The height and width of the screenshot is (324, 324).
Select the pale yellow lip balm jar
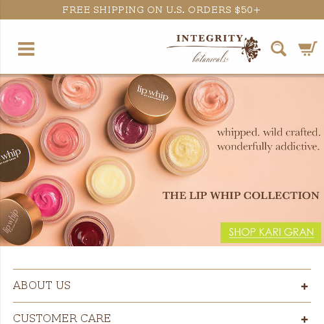pyautogui.click(x=111, y=181)
